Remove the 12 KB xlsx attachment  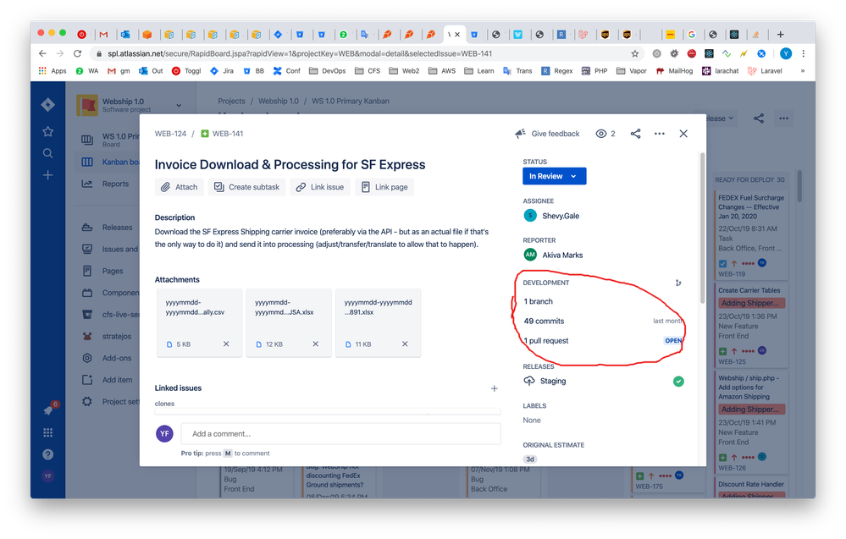(x=316, y=344)
